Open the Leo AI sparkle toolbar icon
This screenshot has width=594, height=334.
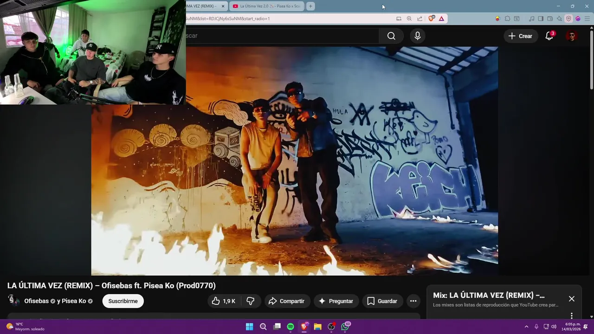pyautogui.click(x=559, y=19)
